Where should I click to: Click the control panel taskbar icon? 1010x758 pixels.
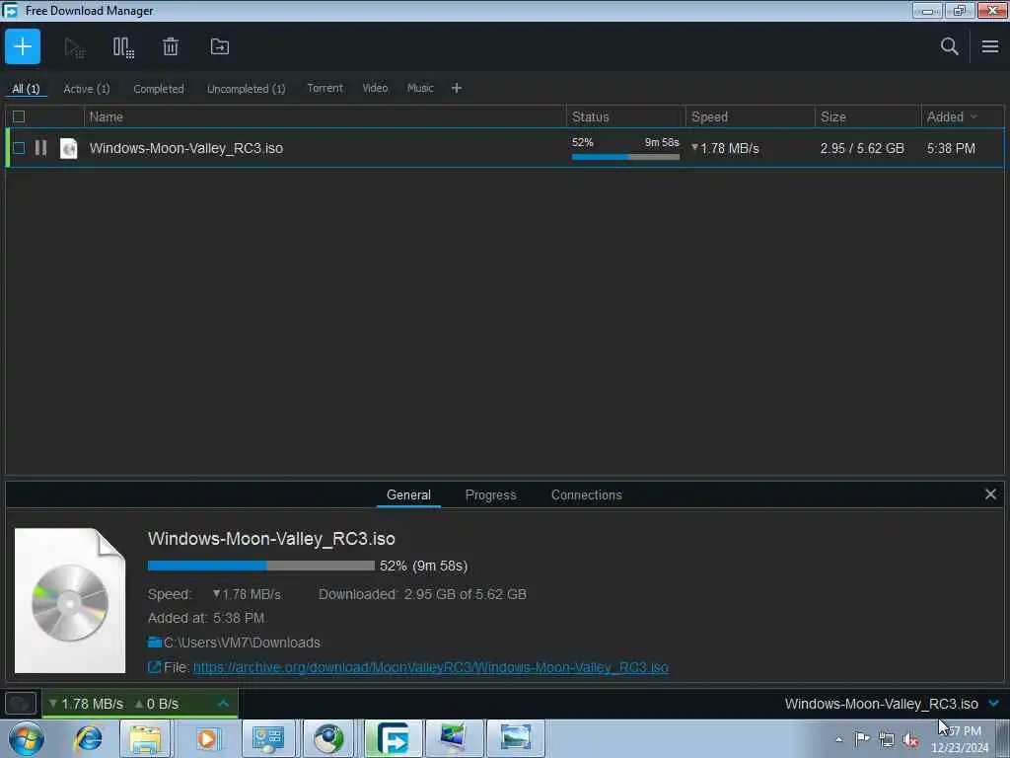pyautogui.click(x=268, y=738)
